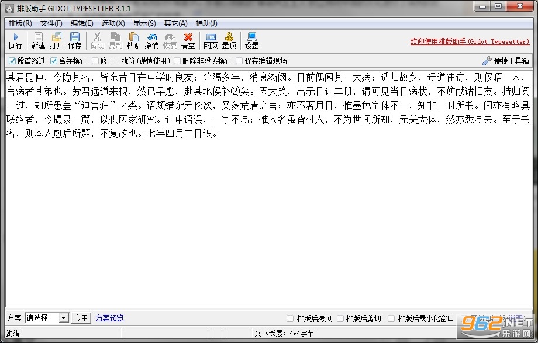The height and width of the screenshot is (343, 538).
Task: Open the 便捷工具箱 wrench toolbox
Action: [x=506, y=61]
